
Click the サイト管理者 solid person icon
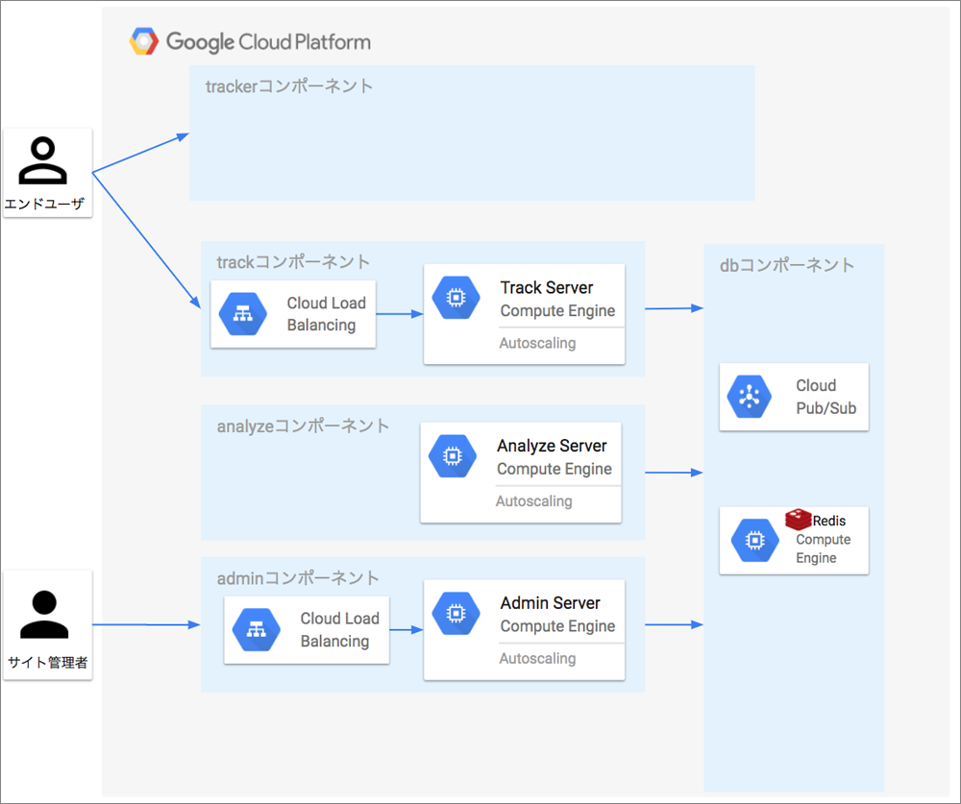44,614
